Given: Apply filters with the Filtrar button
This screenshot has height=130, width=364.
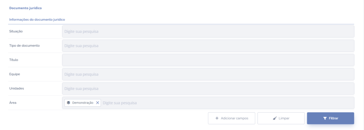Looking at the screenshot, I should [x=331, y=118].
